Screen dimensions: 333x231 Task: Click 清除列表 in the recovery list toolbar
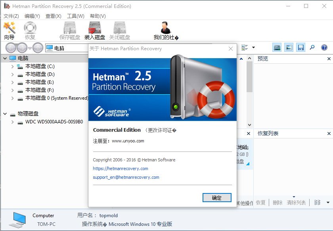(296, 203)
